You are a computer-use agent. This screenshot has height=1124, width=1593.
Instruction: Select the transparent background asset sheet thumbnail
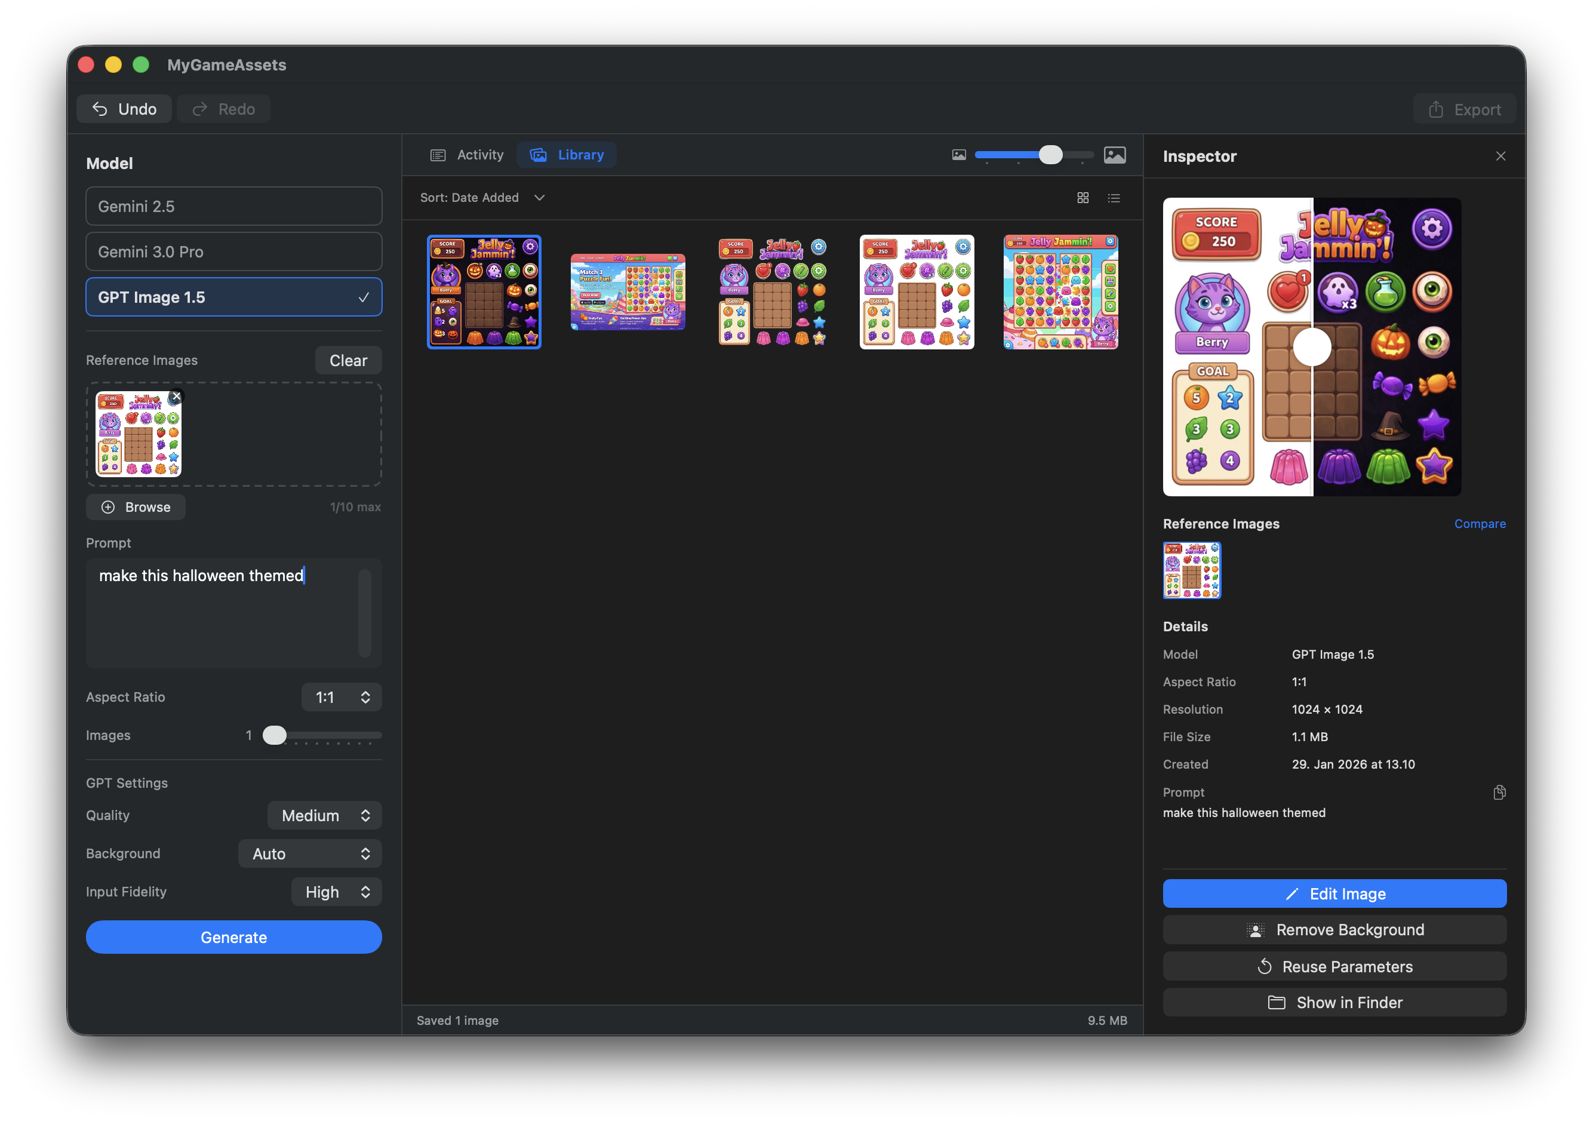(772, 292)
